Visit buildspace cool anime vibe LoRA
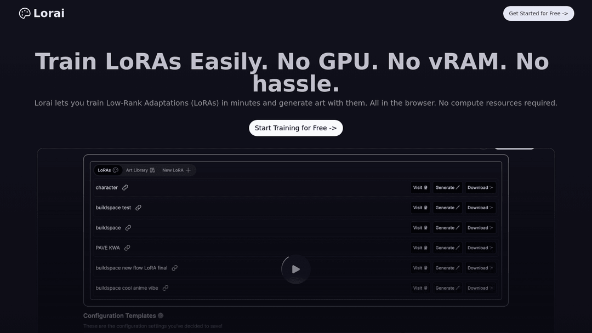The image size is (592, 333). click(420, 288)
